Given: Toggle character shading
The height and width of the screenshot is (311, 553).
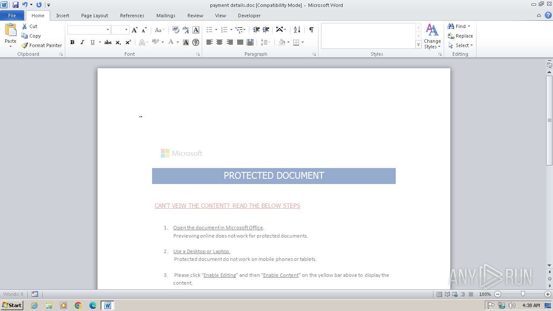Looking at the screenshot, I should pyautogui.click(x=186, y=42).
